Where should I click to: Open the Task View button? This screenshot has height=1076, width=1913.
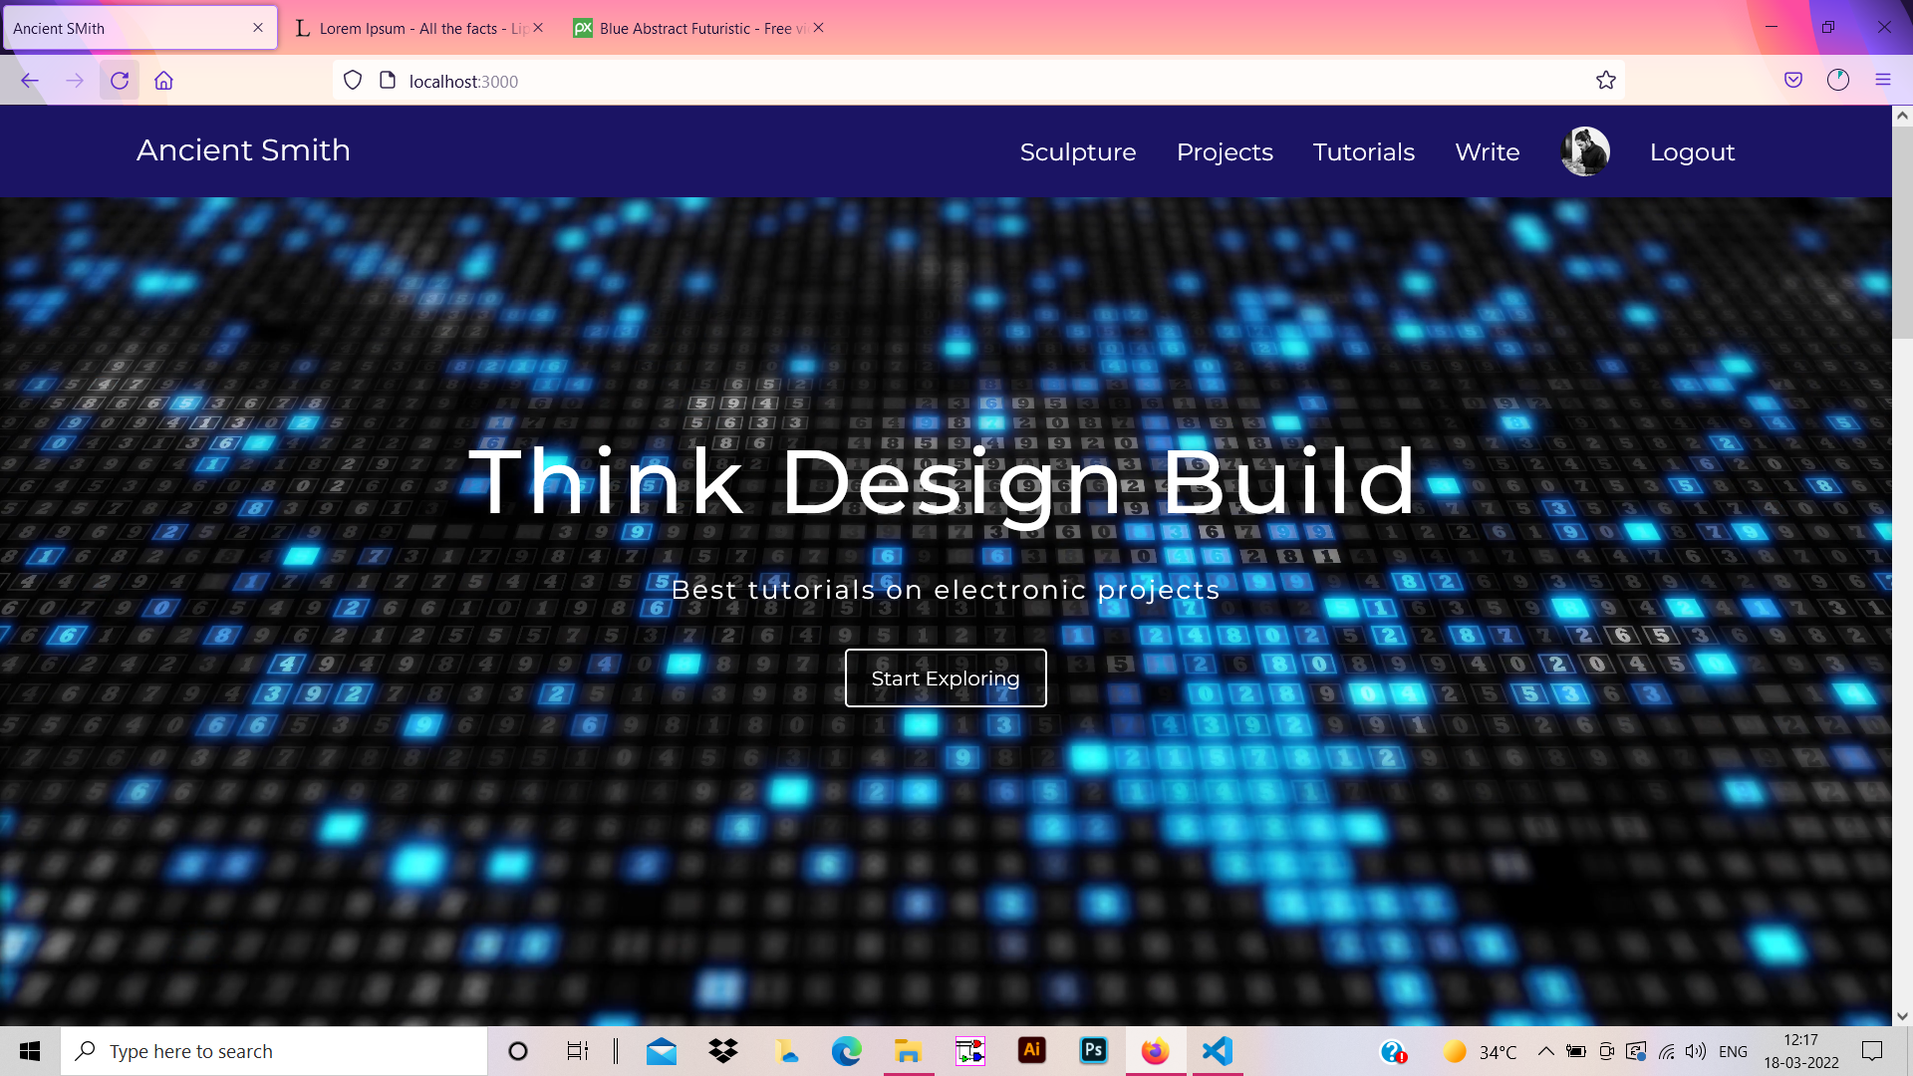click(578, 1051)
